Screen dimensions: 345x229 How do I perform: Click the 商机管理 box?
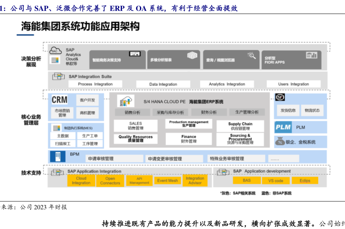(87, 113)
